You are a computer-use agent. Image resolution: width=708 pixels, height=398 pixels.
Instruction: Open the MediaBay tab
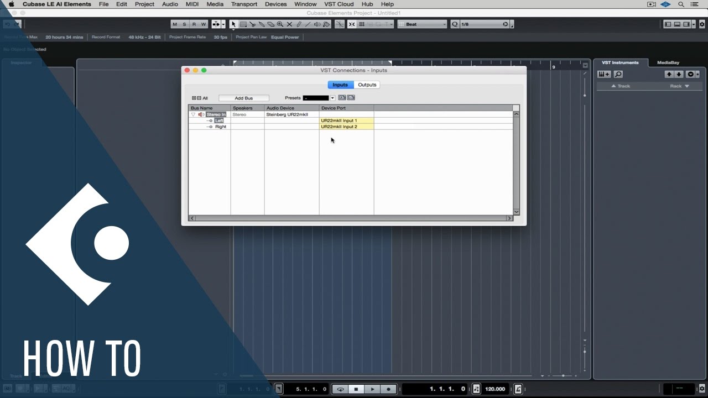pyautogui.click(x=668, y=62)
